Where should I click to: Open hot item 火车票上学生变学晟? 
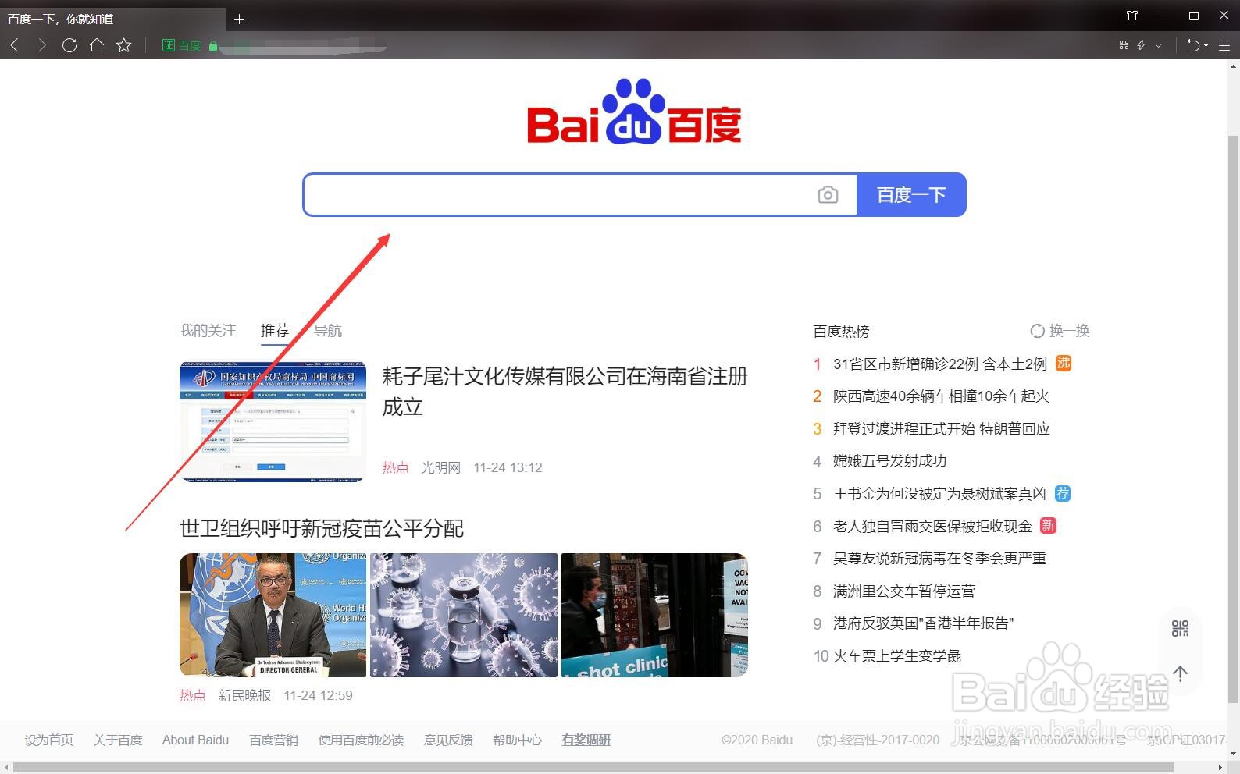click(897, 656)
